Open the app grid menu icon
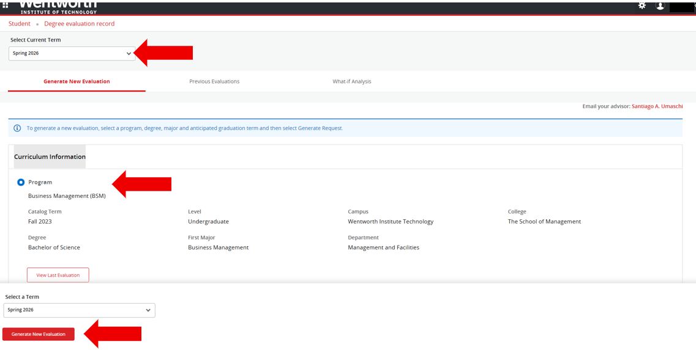This screenshot has width=696, height=350. tap(6, 5)
